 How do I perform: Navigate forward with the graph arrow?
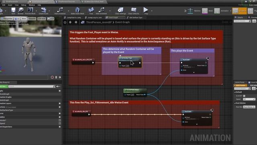coord(76,22)
